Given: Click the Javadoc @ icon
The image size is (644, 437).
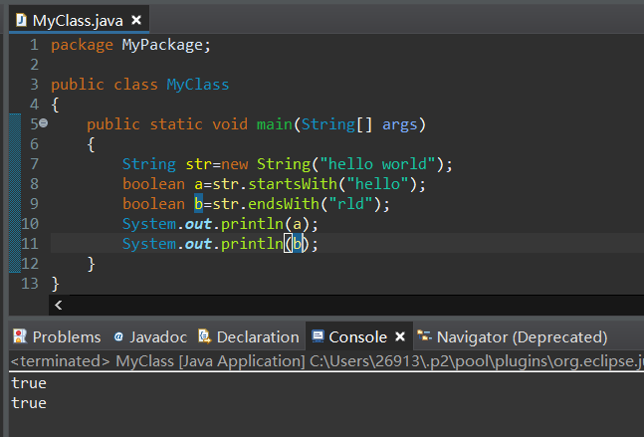Looking at the screenshot, I should (x=118, y=336).
